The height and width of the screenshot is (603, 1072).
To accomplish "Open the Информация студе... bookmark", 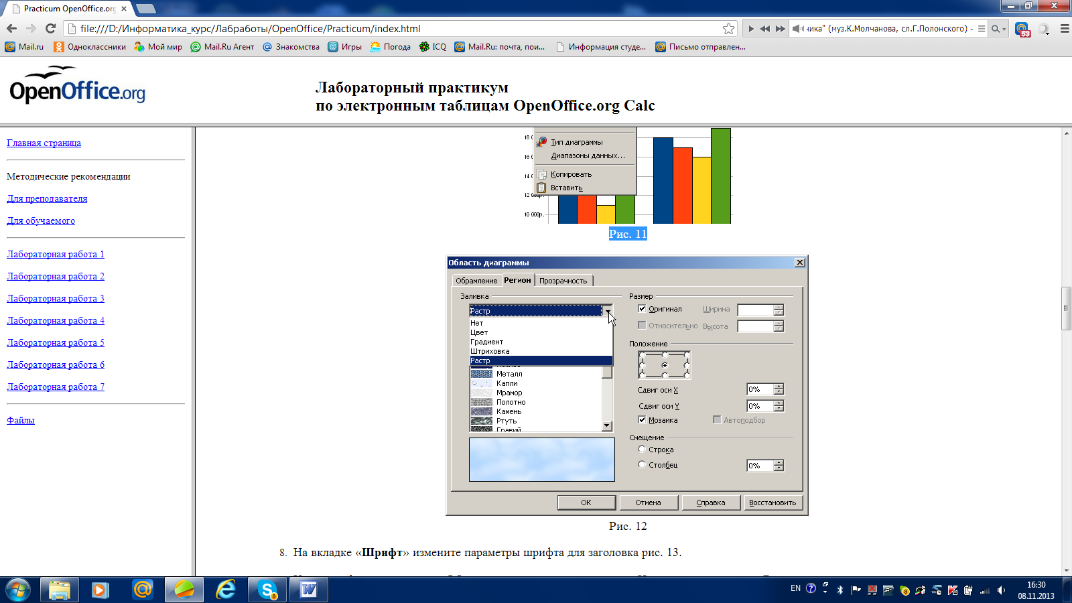I will tap(601, 47).
